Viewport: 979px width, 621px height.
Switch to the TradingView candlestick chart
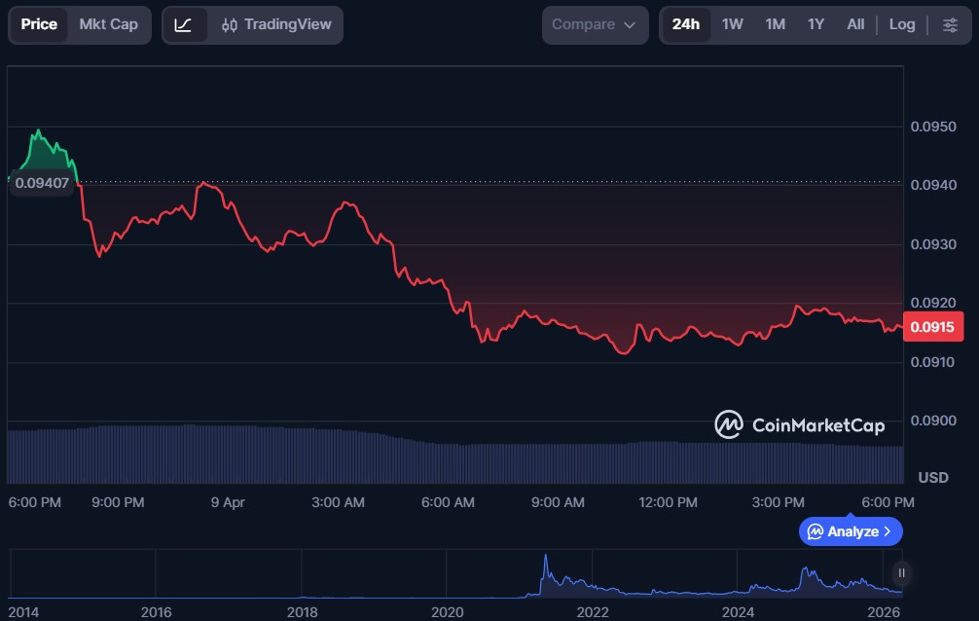pyautogui.click(x=275, y=24)
